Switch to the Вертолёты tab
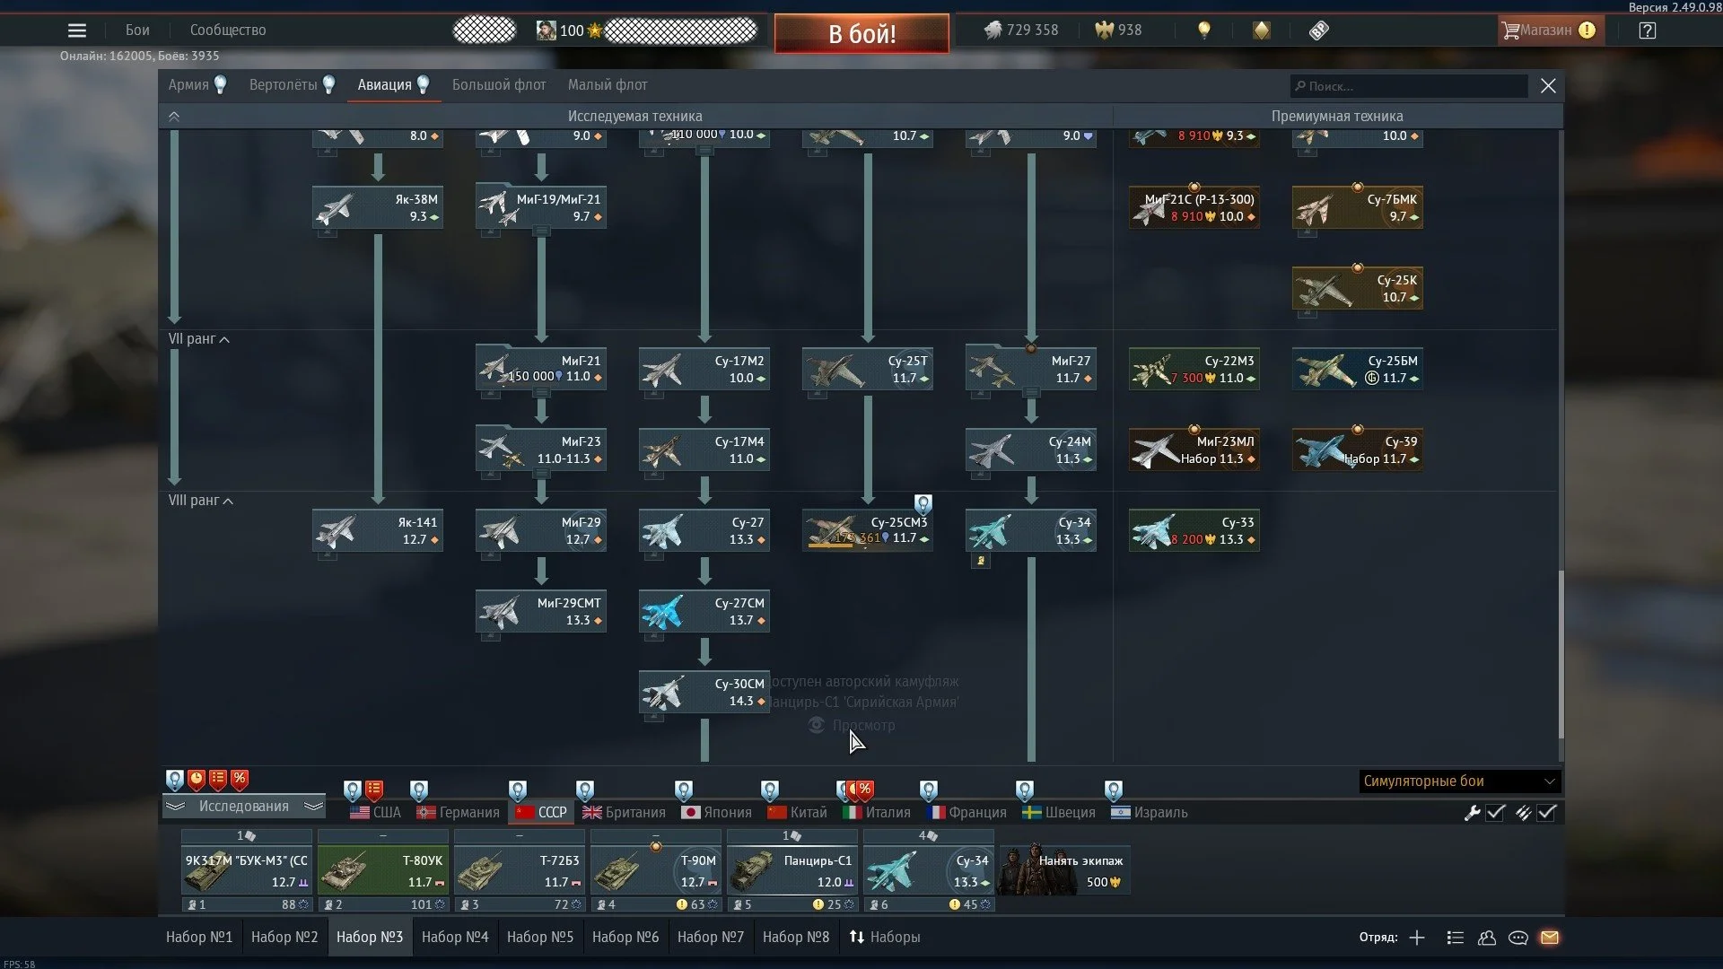Viewport: 1723px width, 969px height. 284,85
